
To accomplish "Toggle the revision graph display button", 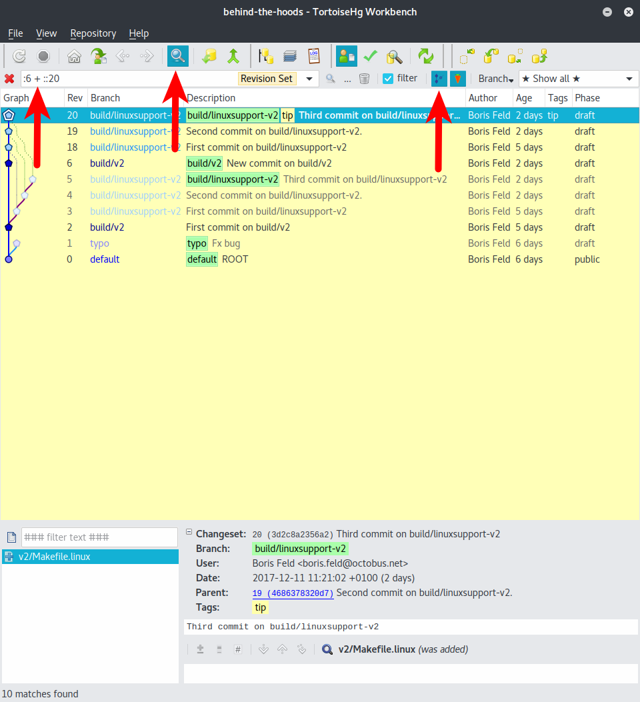I will coord(439,79).
